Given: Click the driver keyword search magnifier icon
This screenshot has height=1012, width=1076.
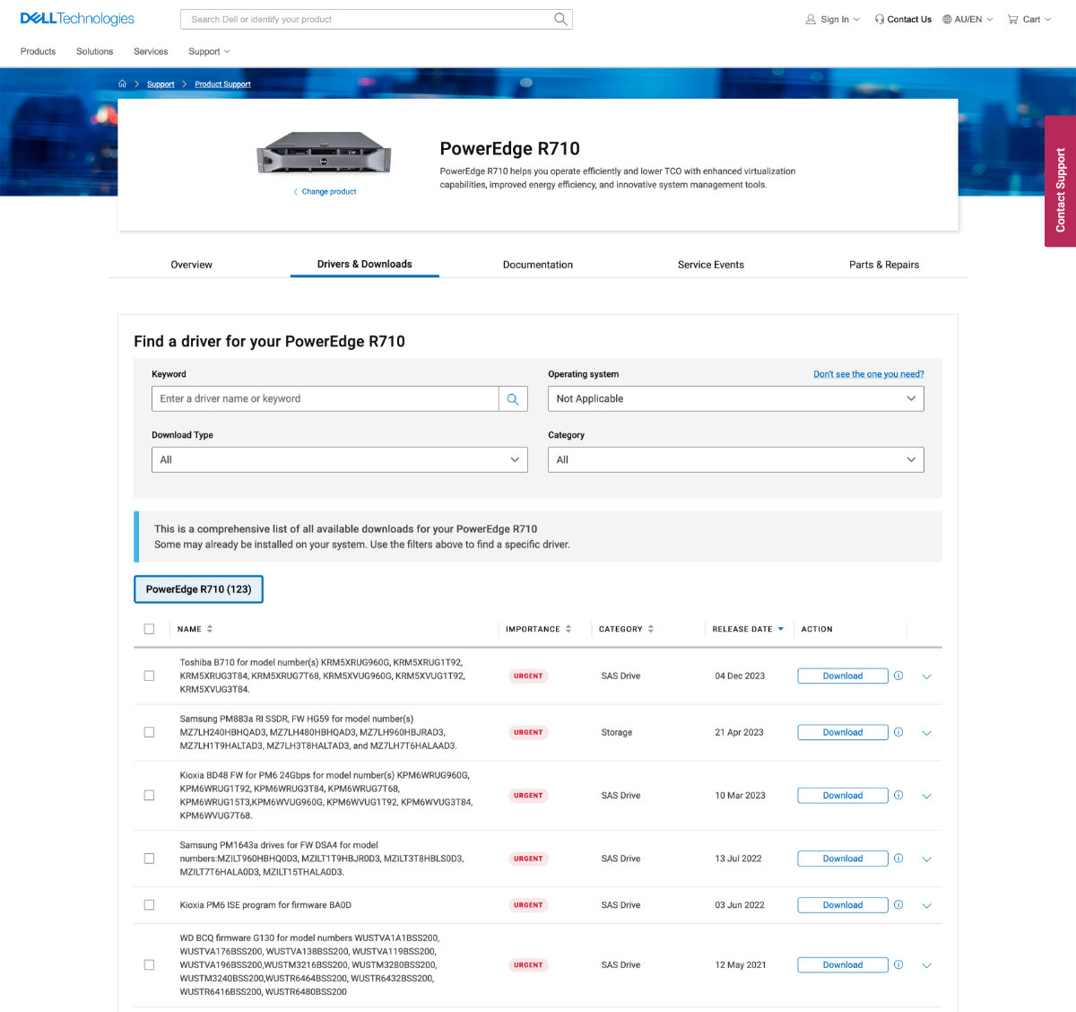Looking at the screenshot, I should (513, 398).
